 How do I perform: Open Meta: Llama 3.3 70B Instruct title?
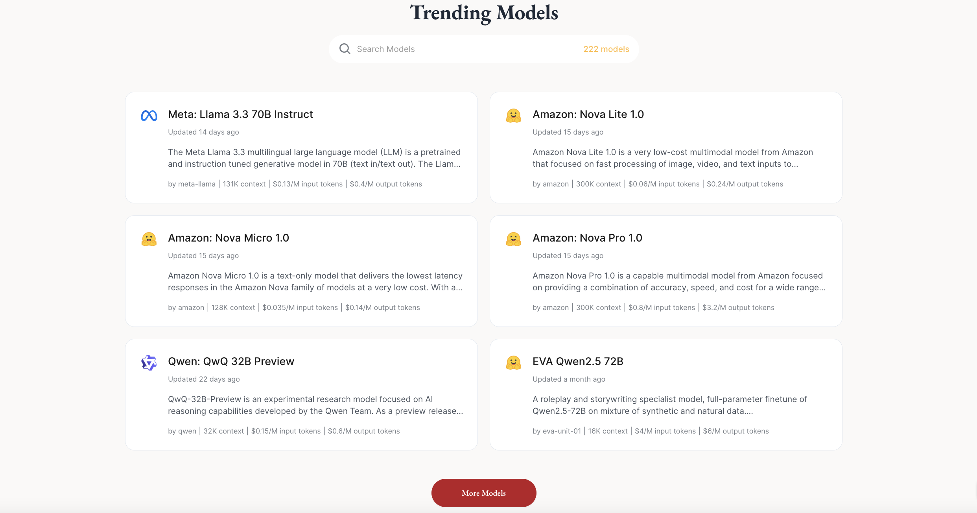tap(240, 114)
